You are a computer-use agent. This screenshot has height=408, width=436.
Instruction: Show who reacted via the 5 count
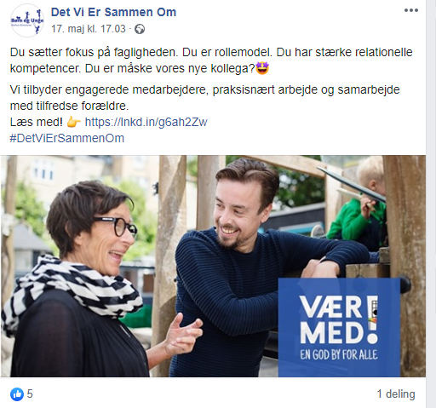click(x=30, y=394)
